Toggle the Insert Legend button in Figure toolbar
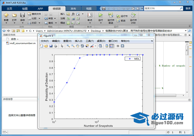The image size is (194, 136). 112,46
